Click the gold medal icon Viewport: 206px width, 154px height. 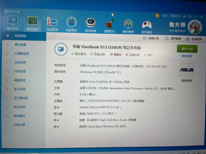click(157, 15)
